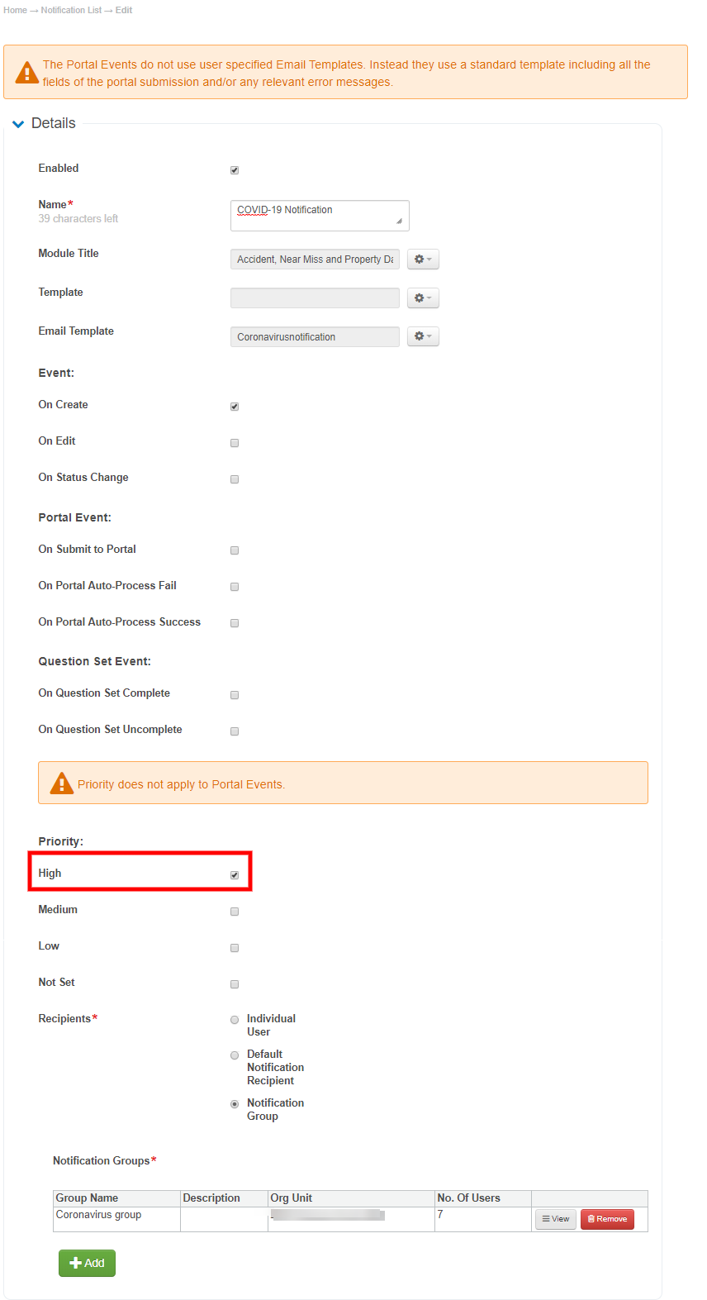Image resolution: width=707 pixels, height=1300 pixels.
Task: Open gear menu beside Module Title field
Action: pyautogui.click(x=423, y=260)
